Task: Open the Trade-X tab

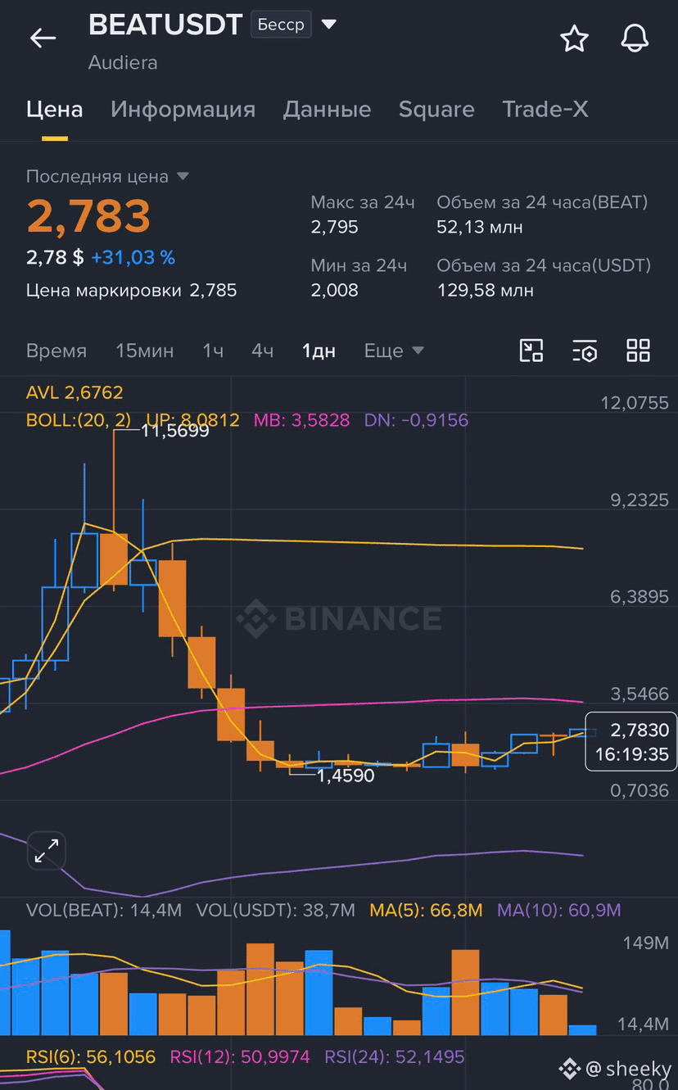Action: (x=545, y=109)
